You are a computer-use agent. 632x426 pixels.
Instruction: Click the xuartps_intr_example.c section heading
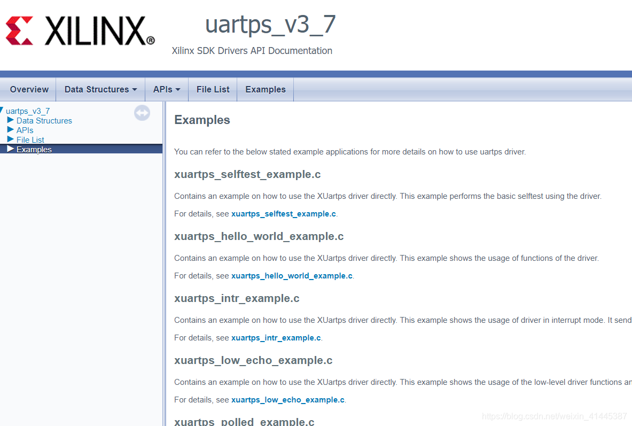point(237,299)
